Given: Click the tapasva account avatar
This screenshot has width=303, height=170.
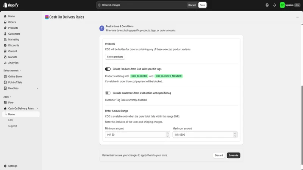Looking at the screenshot, I should pos(282,5).
